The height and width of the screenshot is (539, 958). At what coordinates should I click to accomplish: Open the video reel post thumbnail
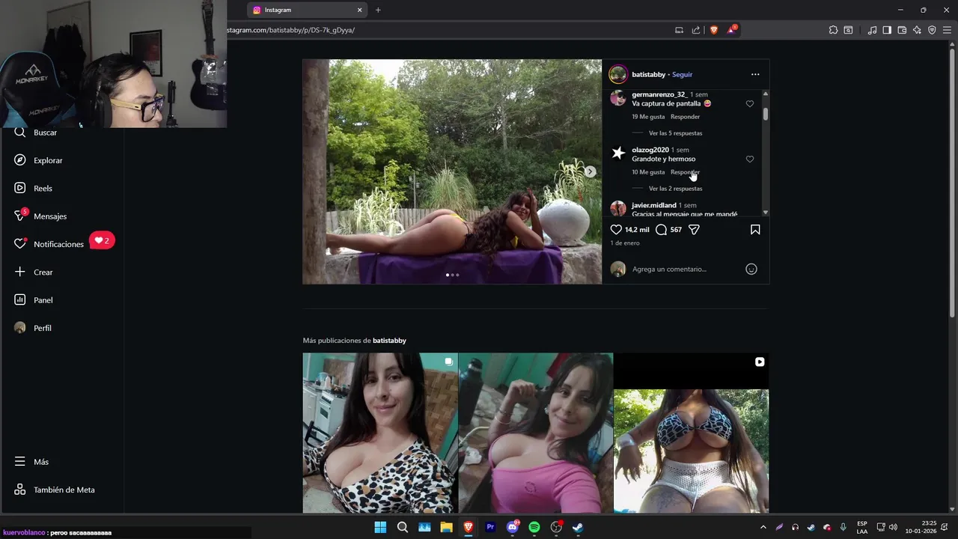(691, 433)
